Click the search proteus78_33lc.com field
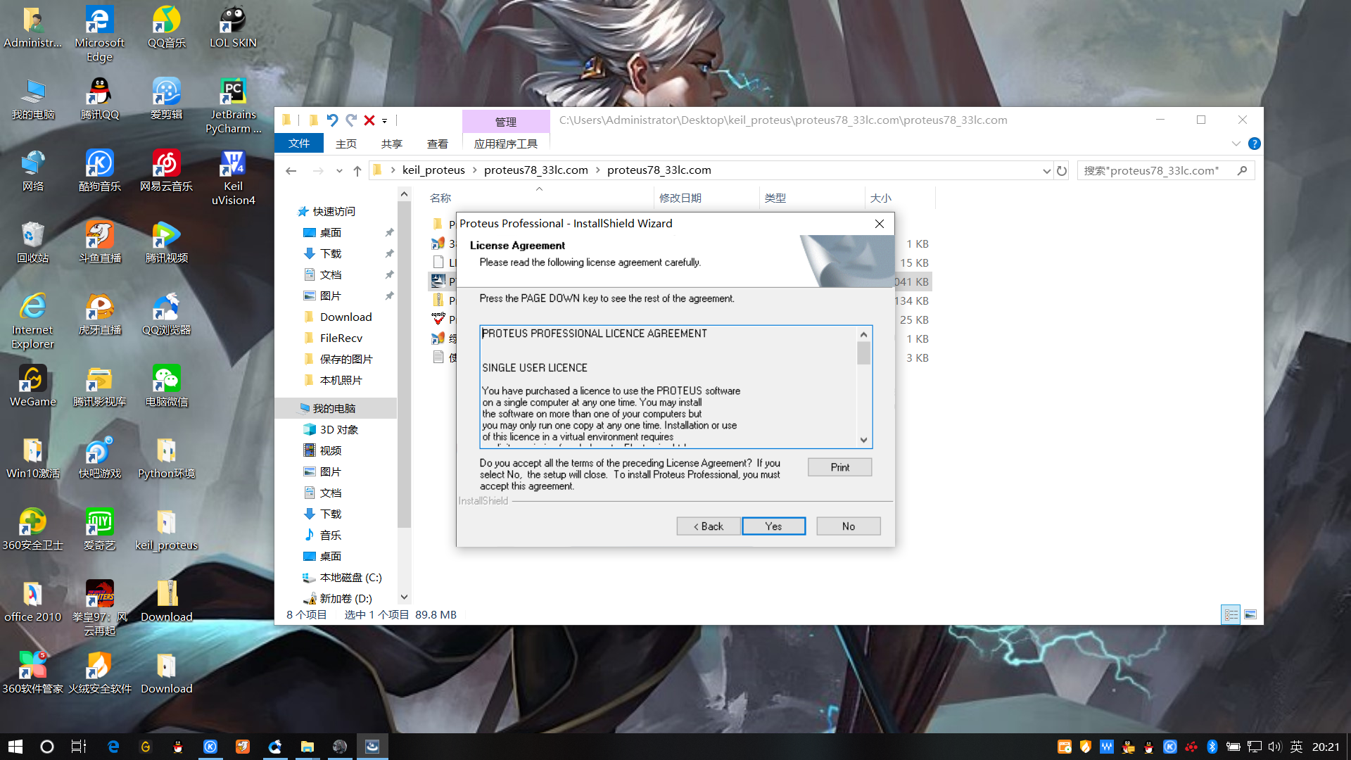The image size is (1351, 760). point(1154,170)
